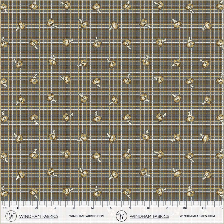This screenshot has width=224, height=224.
Task: Select the 3 inch ruler mark
Action: click(x=55, y=208)
